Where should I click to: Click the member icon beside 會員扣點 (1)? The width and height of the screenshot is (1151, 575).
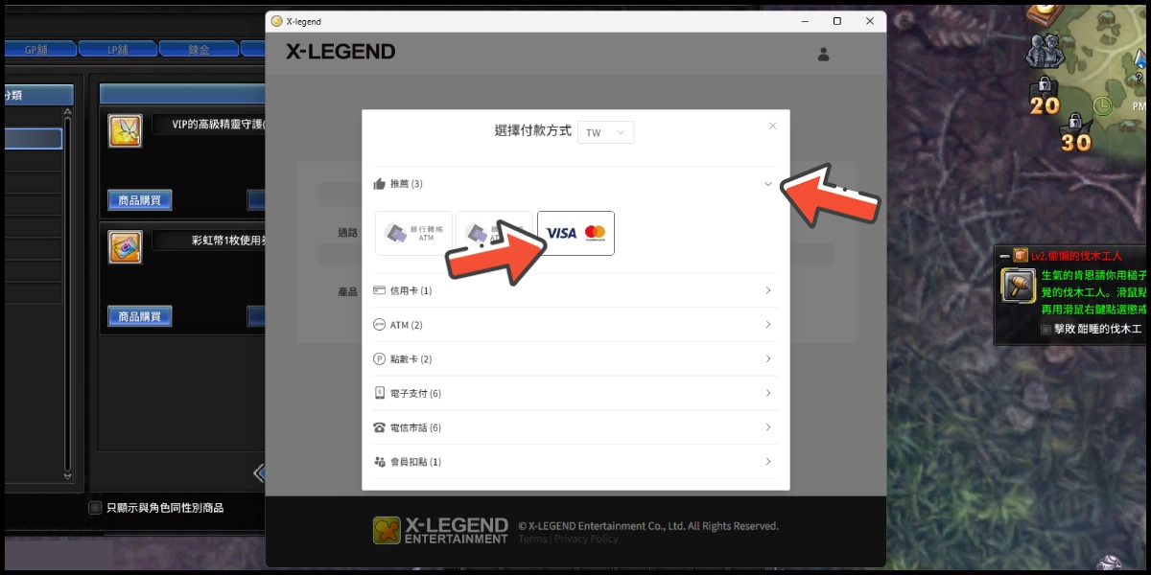(379, 462)
